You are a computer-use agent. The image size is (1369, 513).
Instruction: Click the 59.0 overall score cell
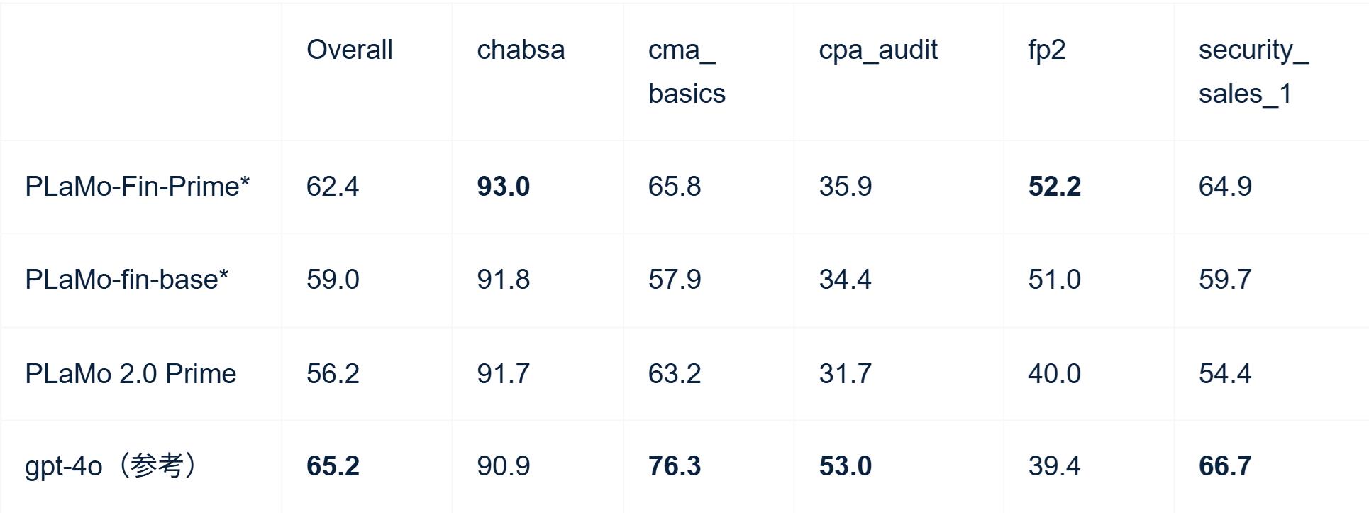click(x=333, y=280)
